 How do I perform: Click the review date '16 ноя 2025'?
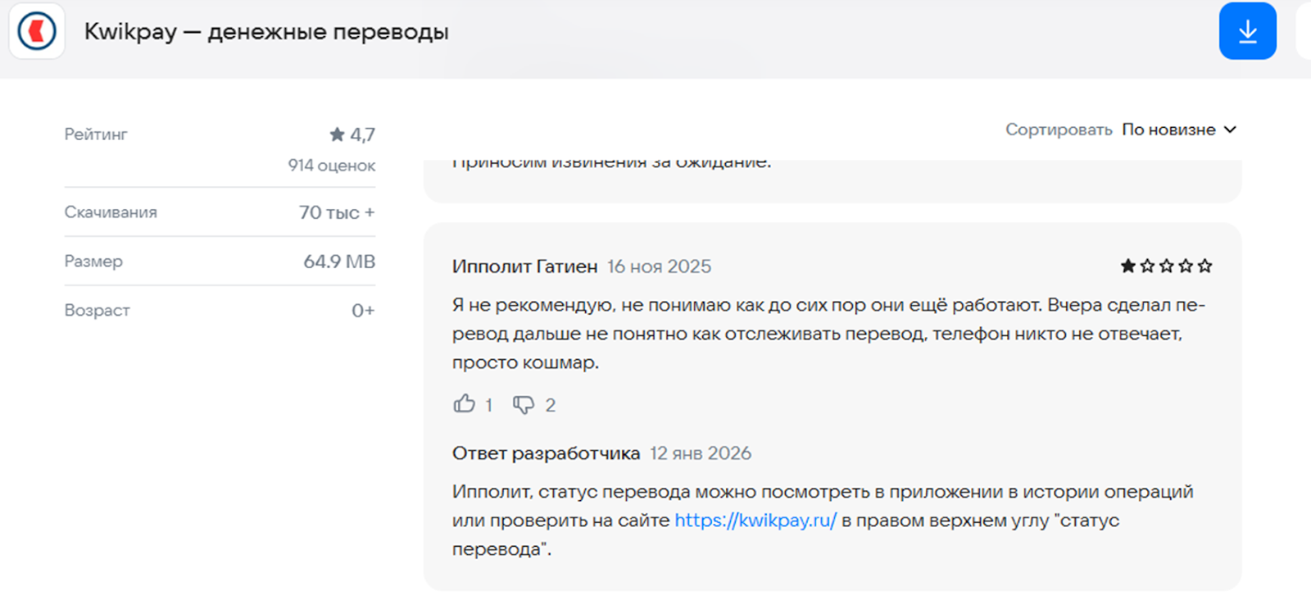tap(660, 266)
